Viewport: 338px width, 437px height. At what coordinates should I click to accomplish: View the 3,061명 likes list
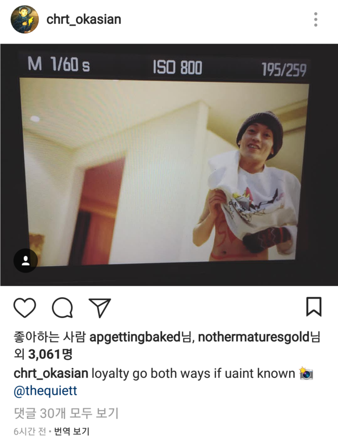(x=50, y=354)
